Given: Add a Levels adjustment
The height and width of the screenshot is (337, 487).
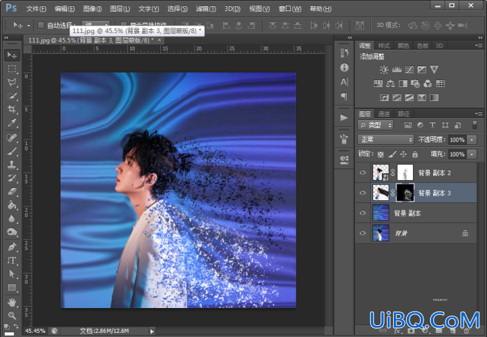Looking at the screenshot, I should pyautogui.click(x=397, y=70).
